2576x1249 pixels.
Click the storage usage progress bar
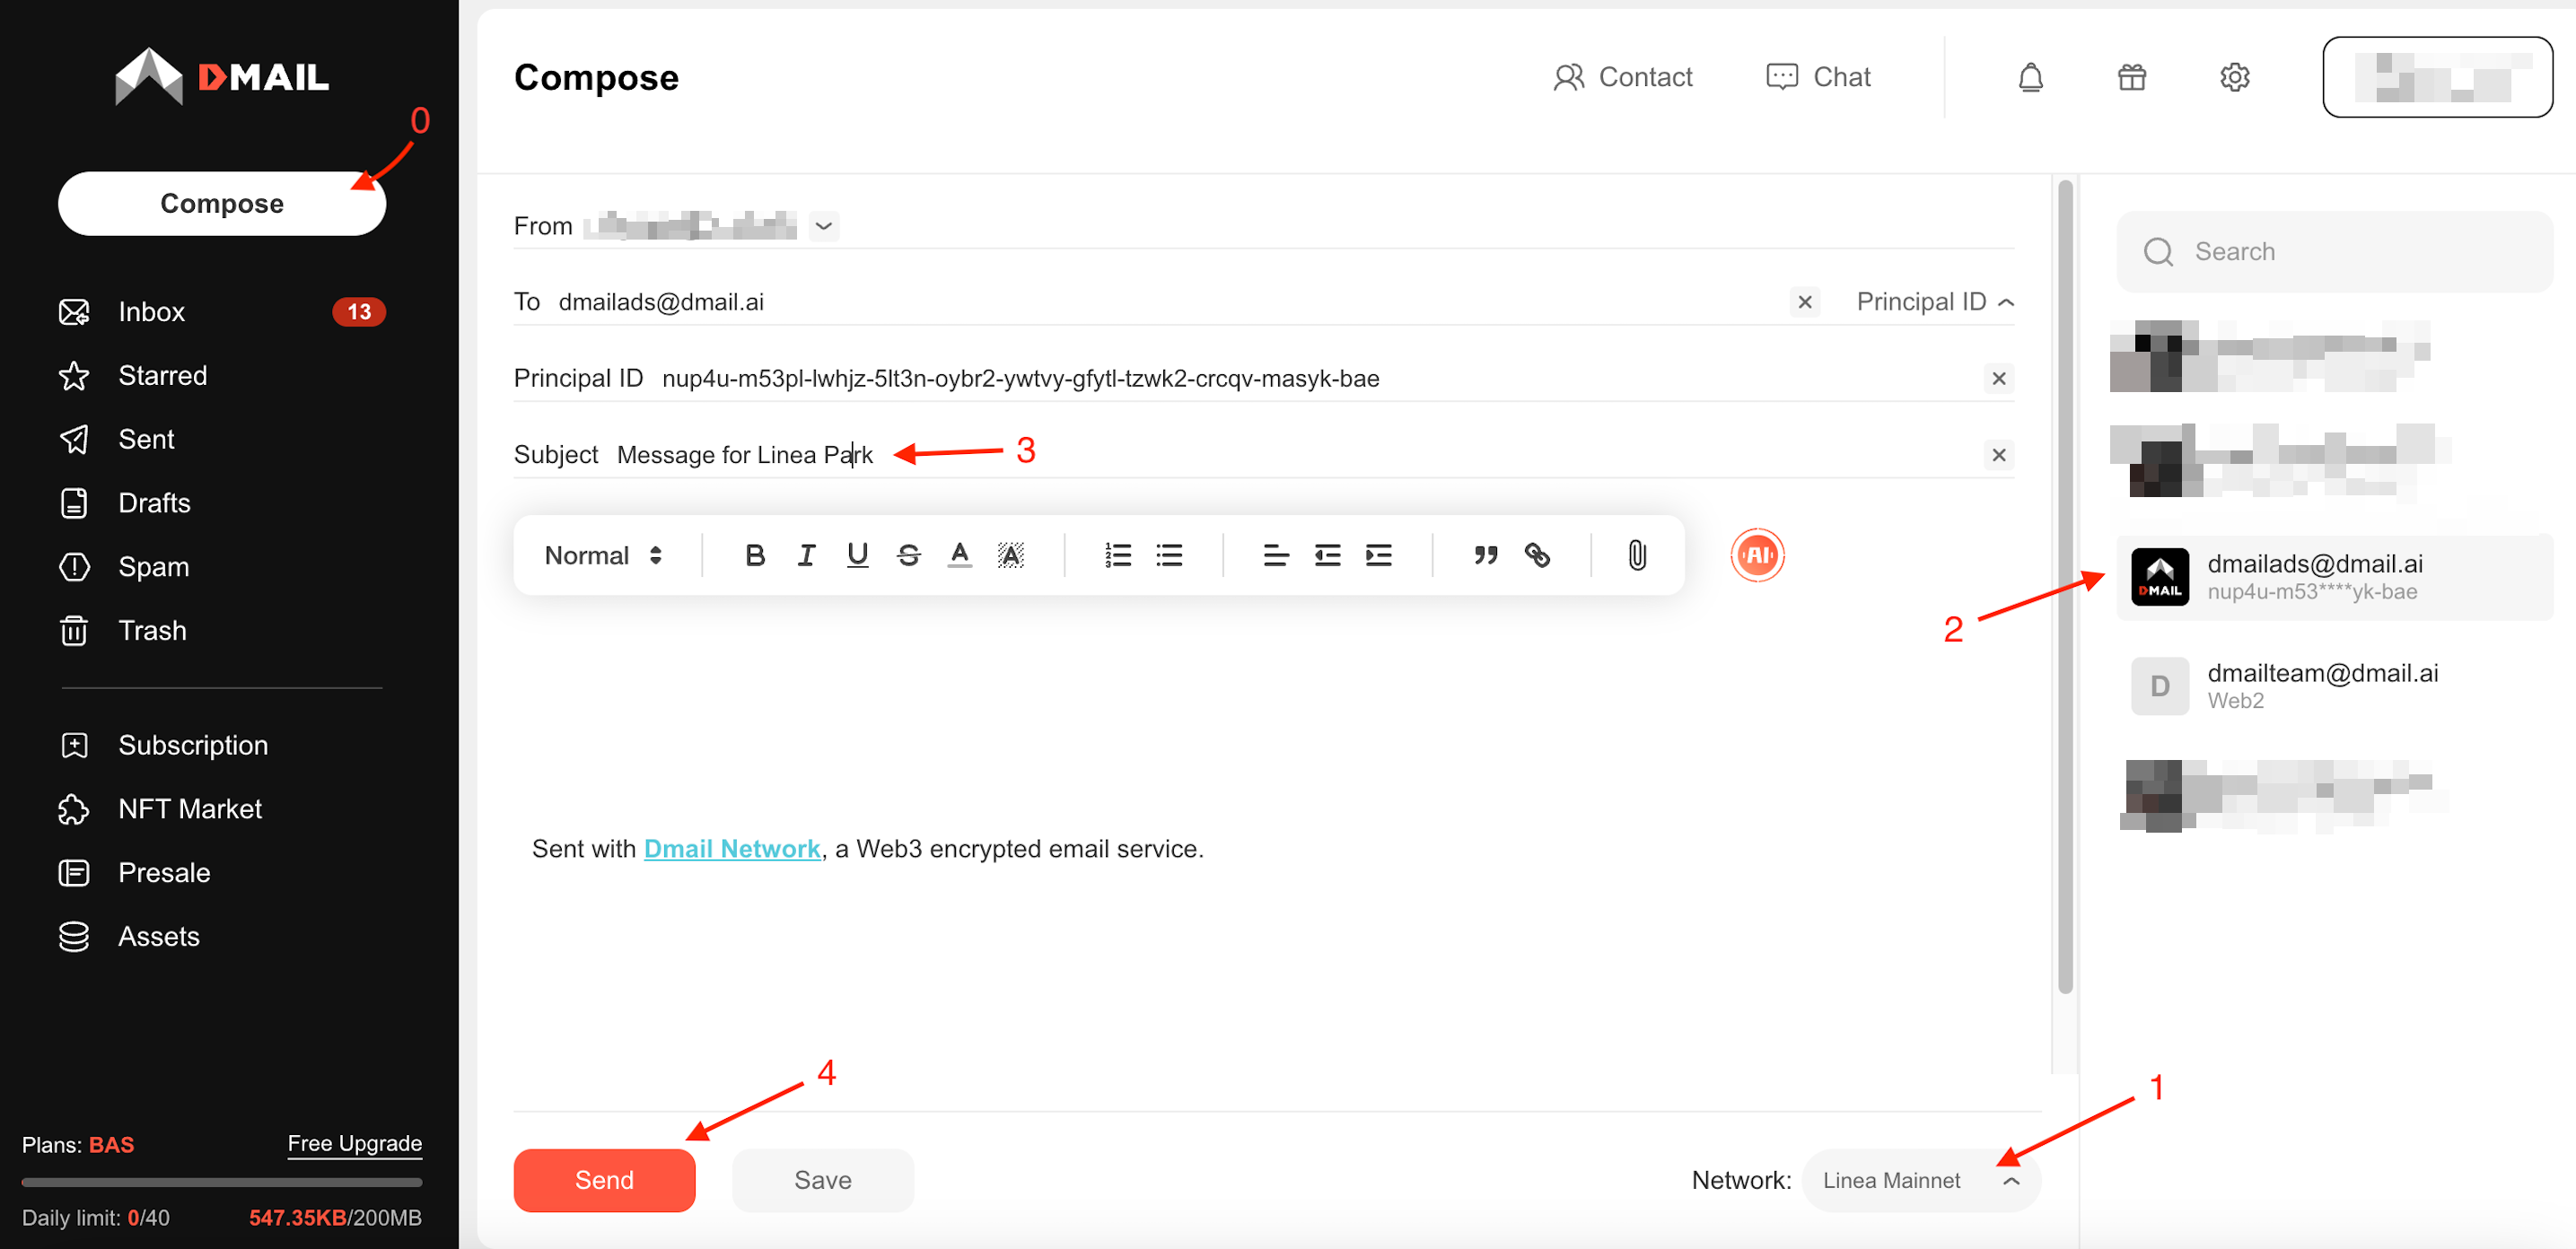(x=222, y=1182)
